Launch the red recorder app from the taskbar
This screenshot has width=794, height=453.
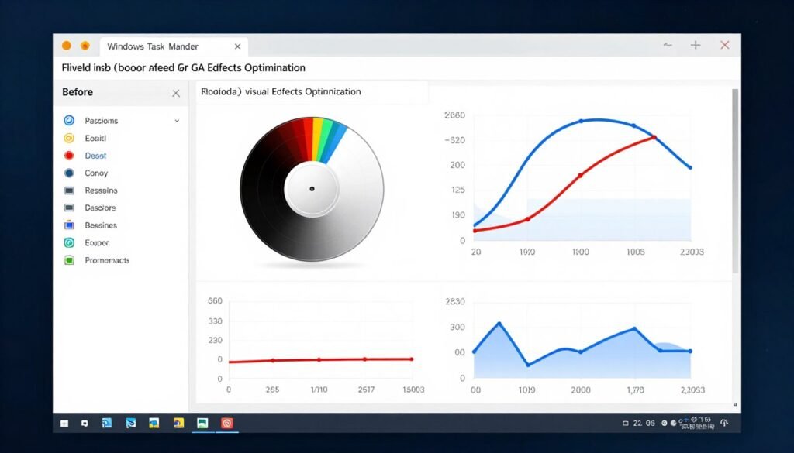(x=226, y=424)
